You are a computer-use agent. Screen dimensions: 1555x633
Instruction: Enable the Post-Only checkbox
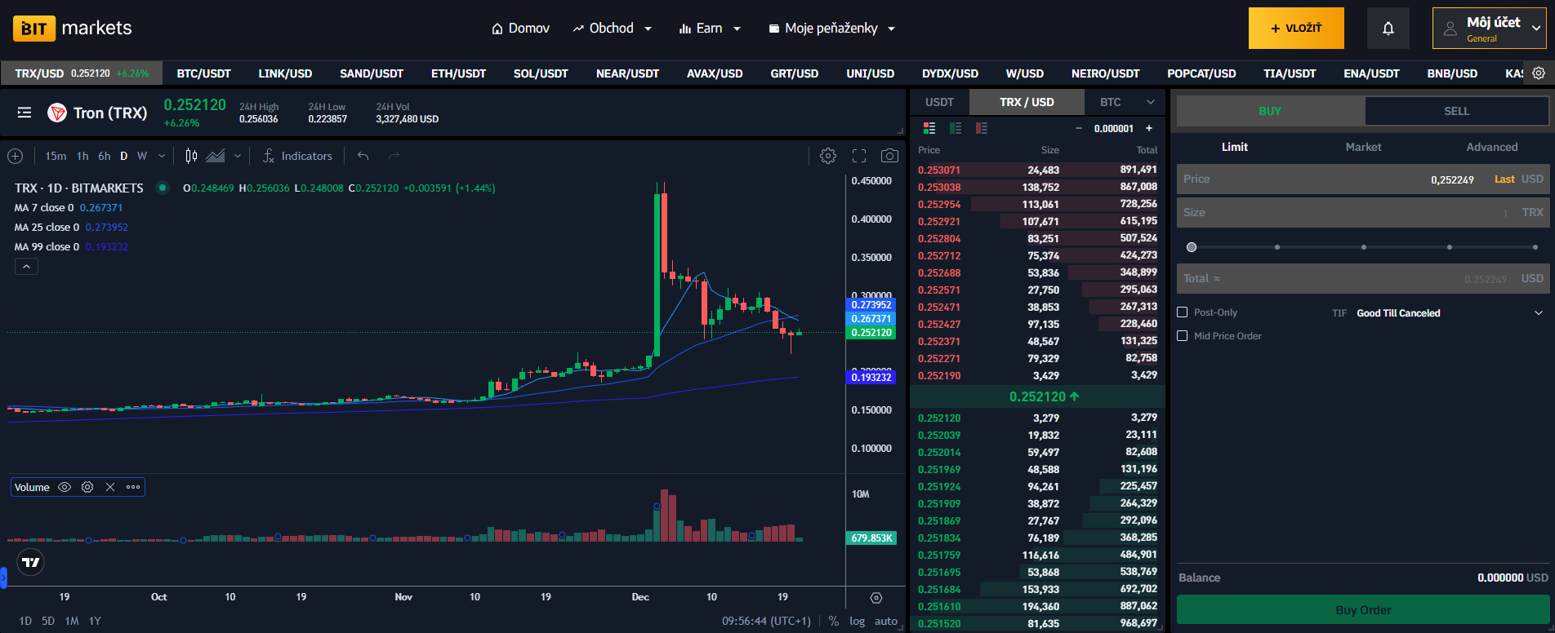[x=1182, y=312]
